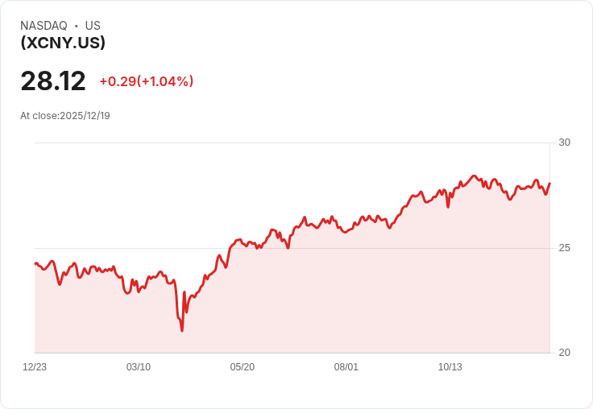The height and width of the screenshot is (409, 593).
Task: Click the 10/13 date axis label
Action: pos(450,367)
